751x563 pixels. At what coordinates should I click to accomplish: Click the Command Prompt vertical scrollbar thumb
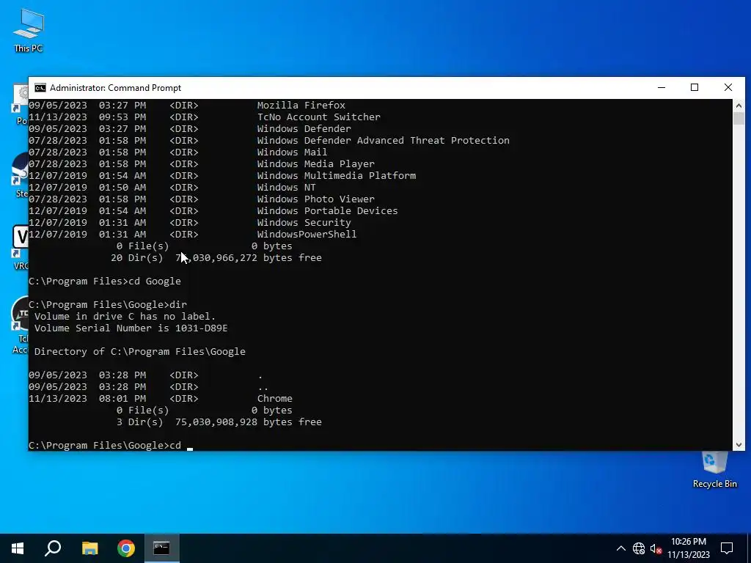pos(739,118)
